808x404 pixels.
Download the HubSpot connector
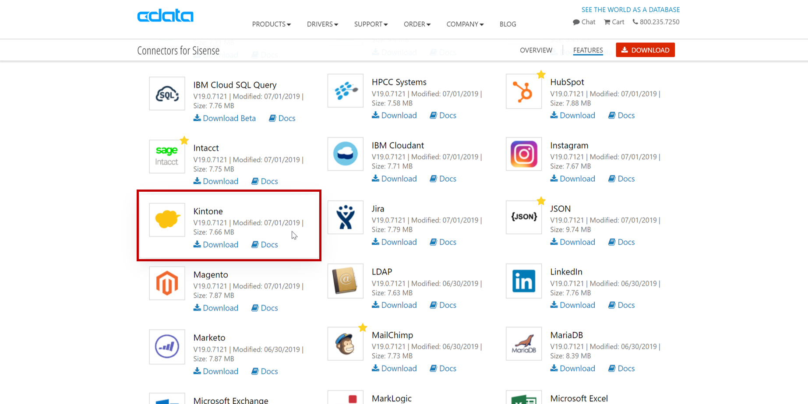(x=573, y=116)
